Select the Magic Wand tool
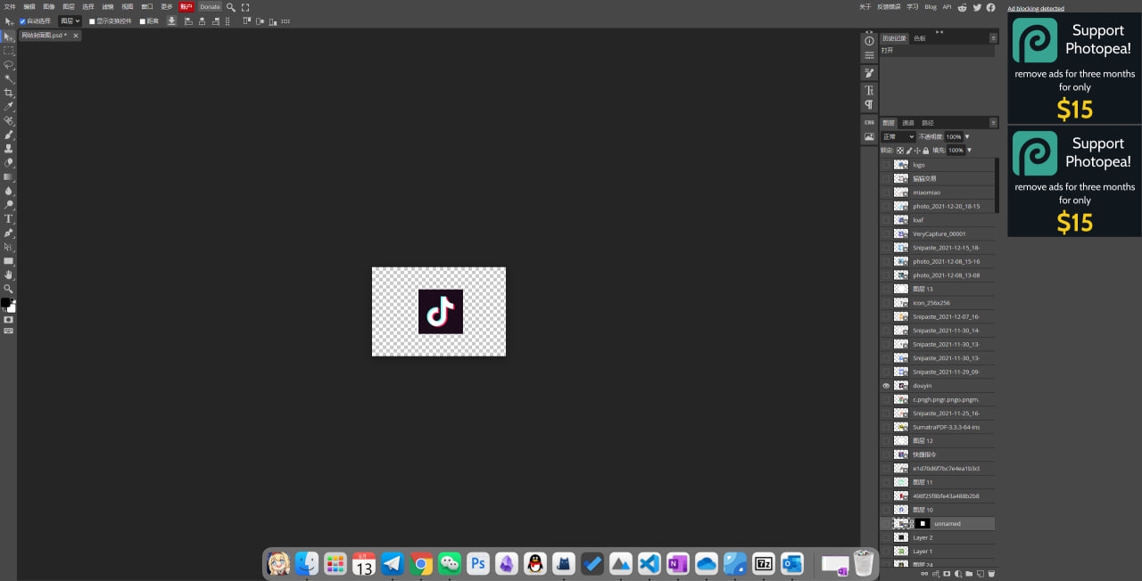 pos(9,78)
